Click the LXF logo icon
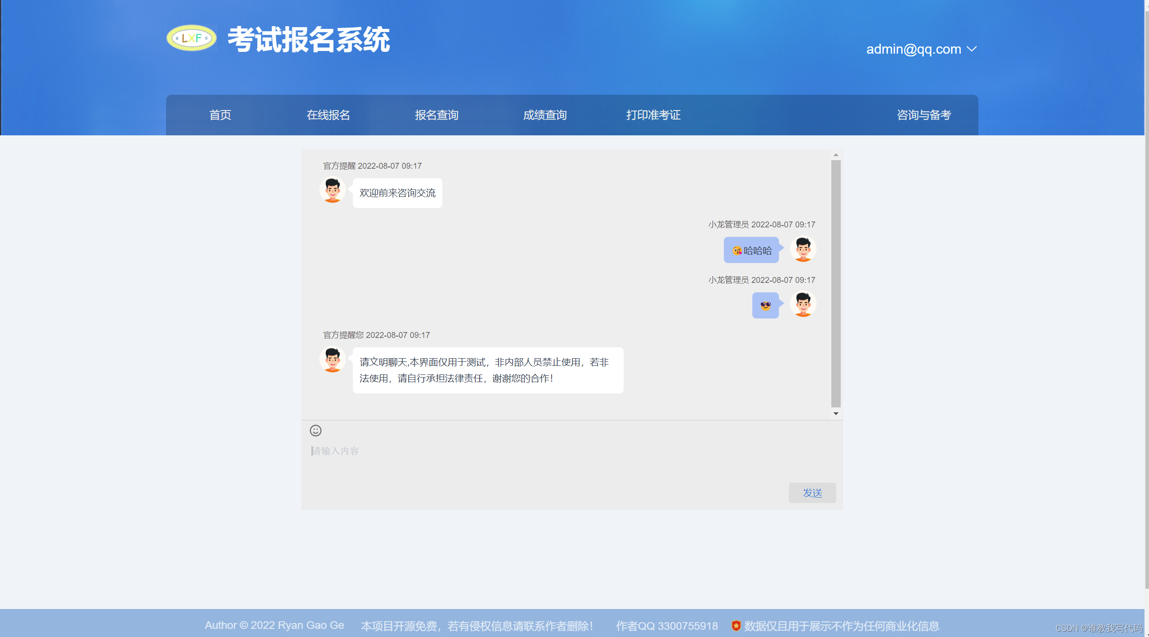1149x637 pixels. pyautogui.click(x=191, y=38)
